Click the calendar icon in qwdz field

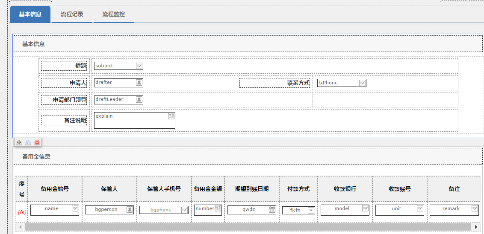pos(272,210)
